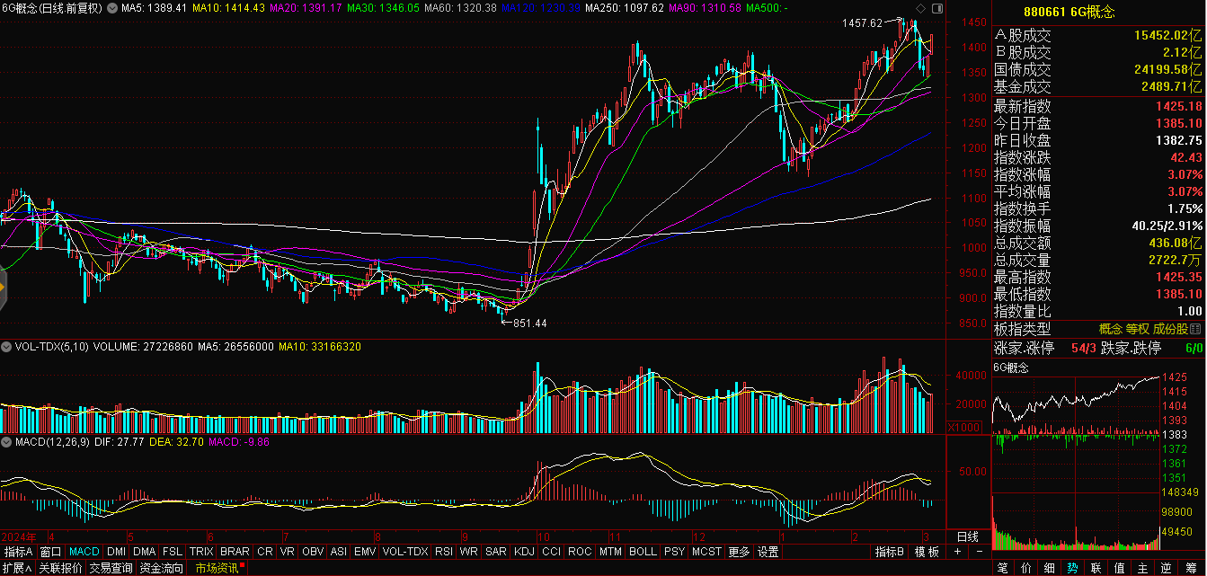The image size is (1207, 576).
Task: Click the 成份股 constituent stocks link
Action: [1170, 329]
